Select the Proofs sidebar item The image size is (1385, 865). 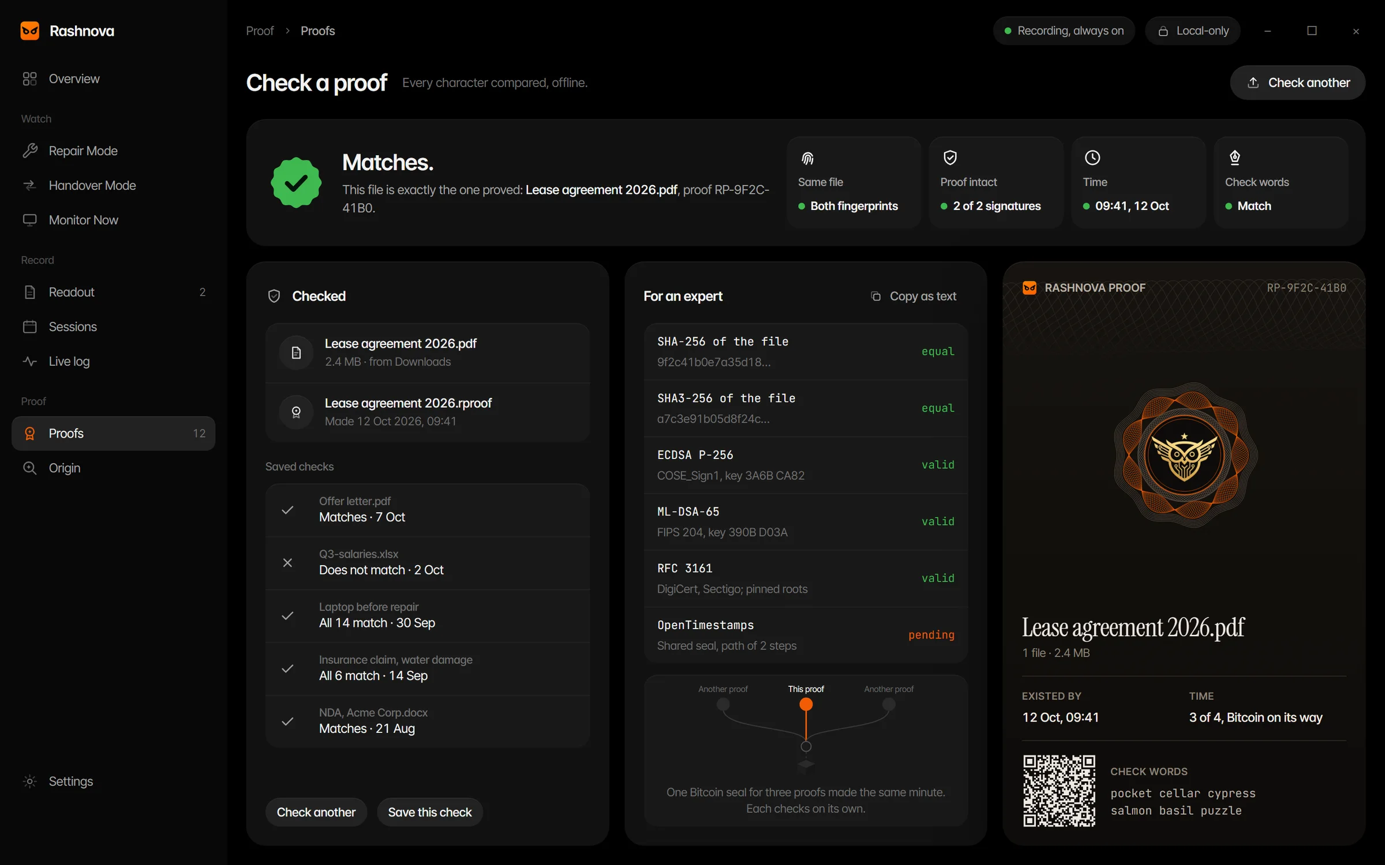coord(113,434)
